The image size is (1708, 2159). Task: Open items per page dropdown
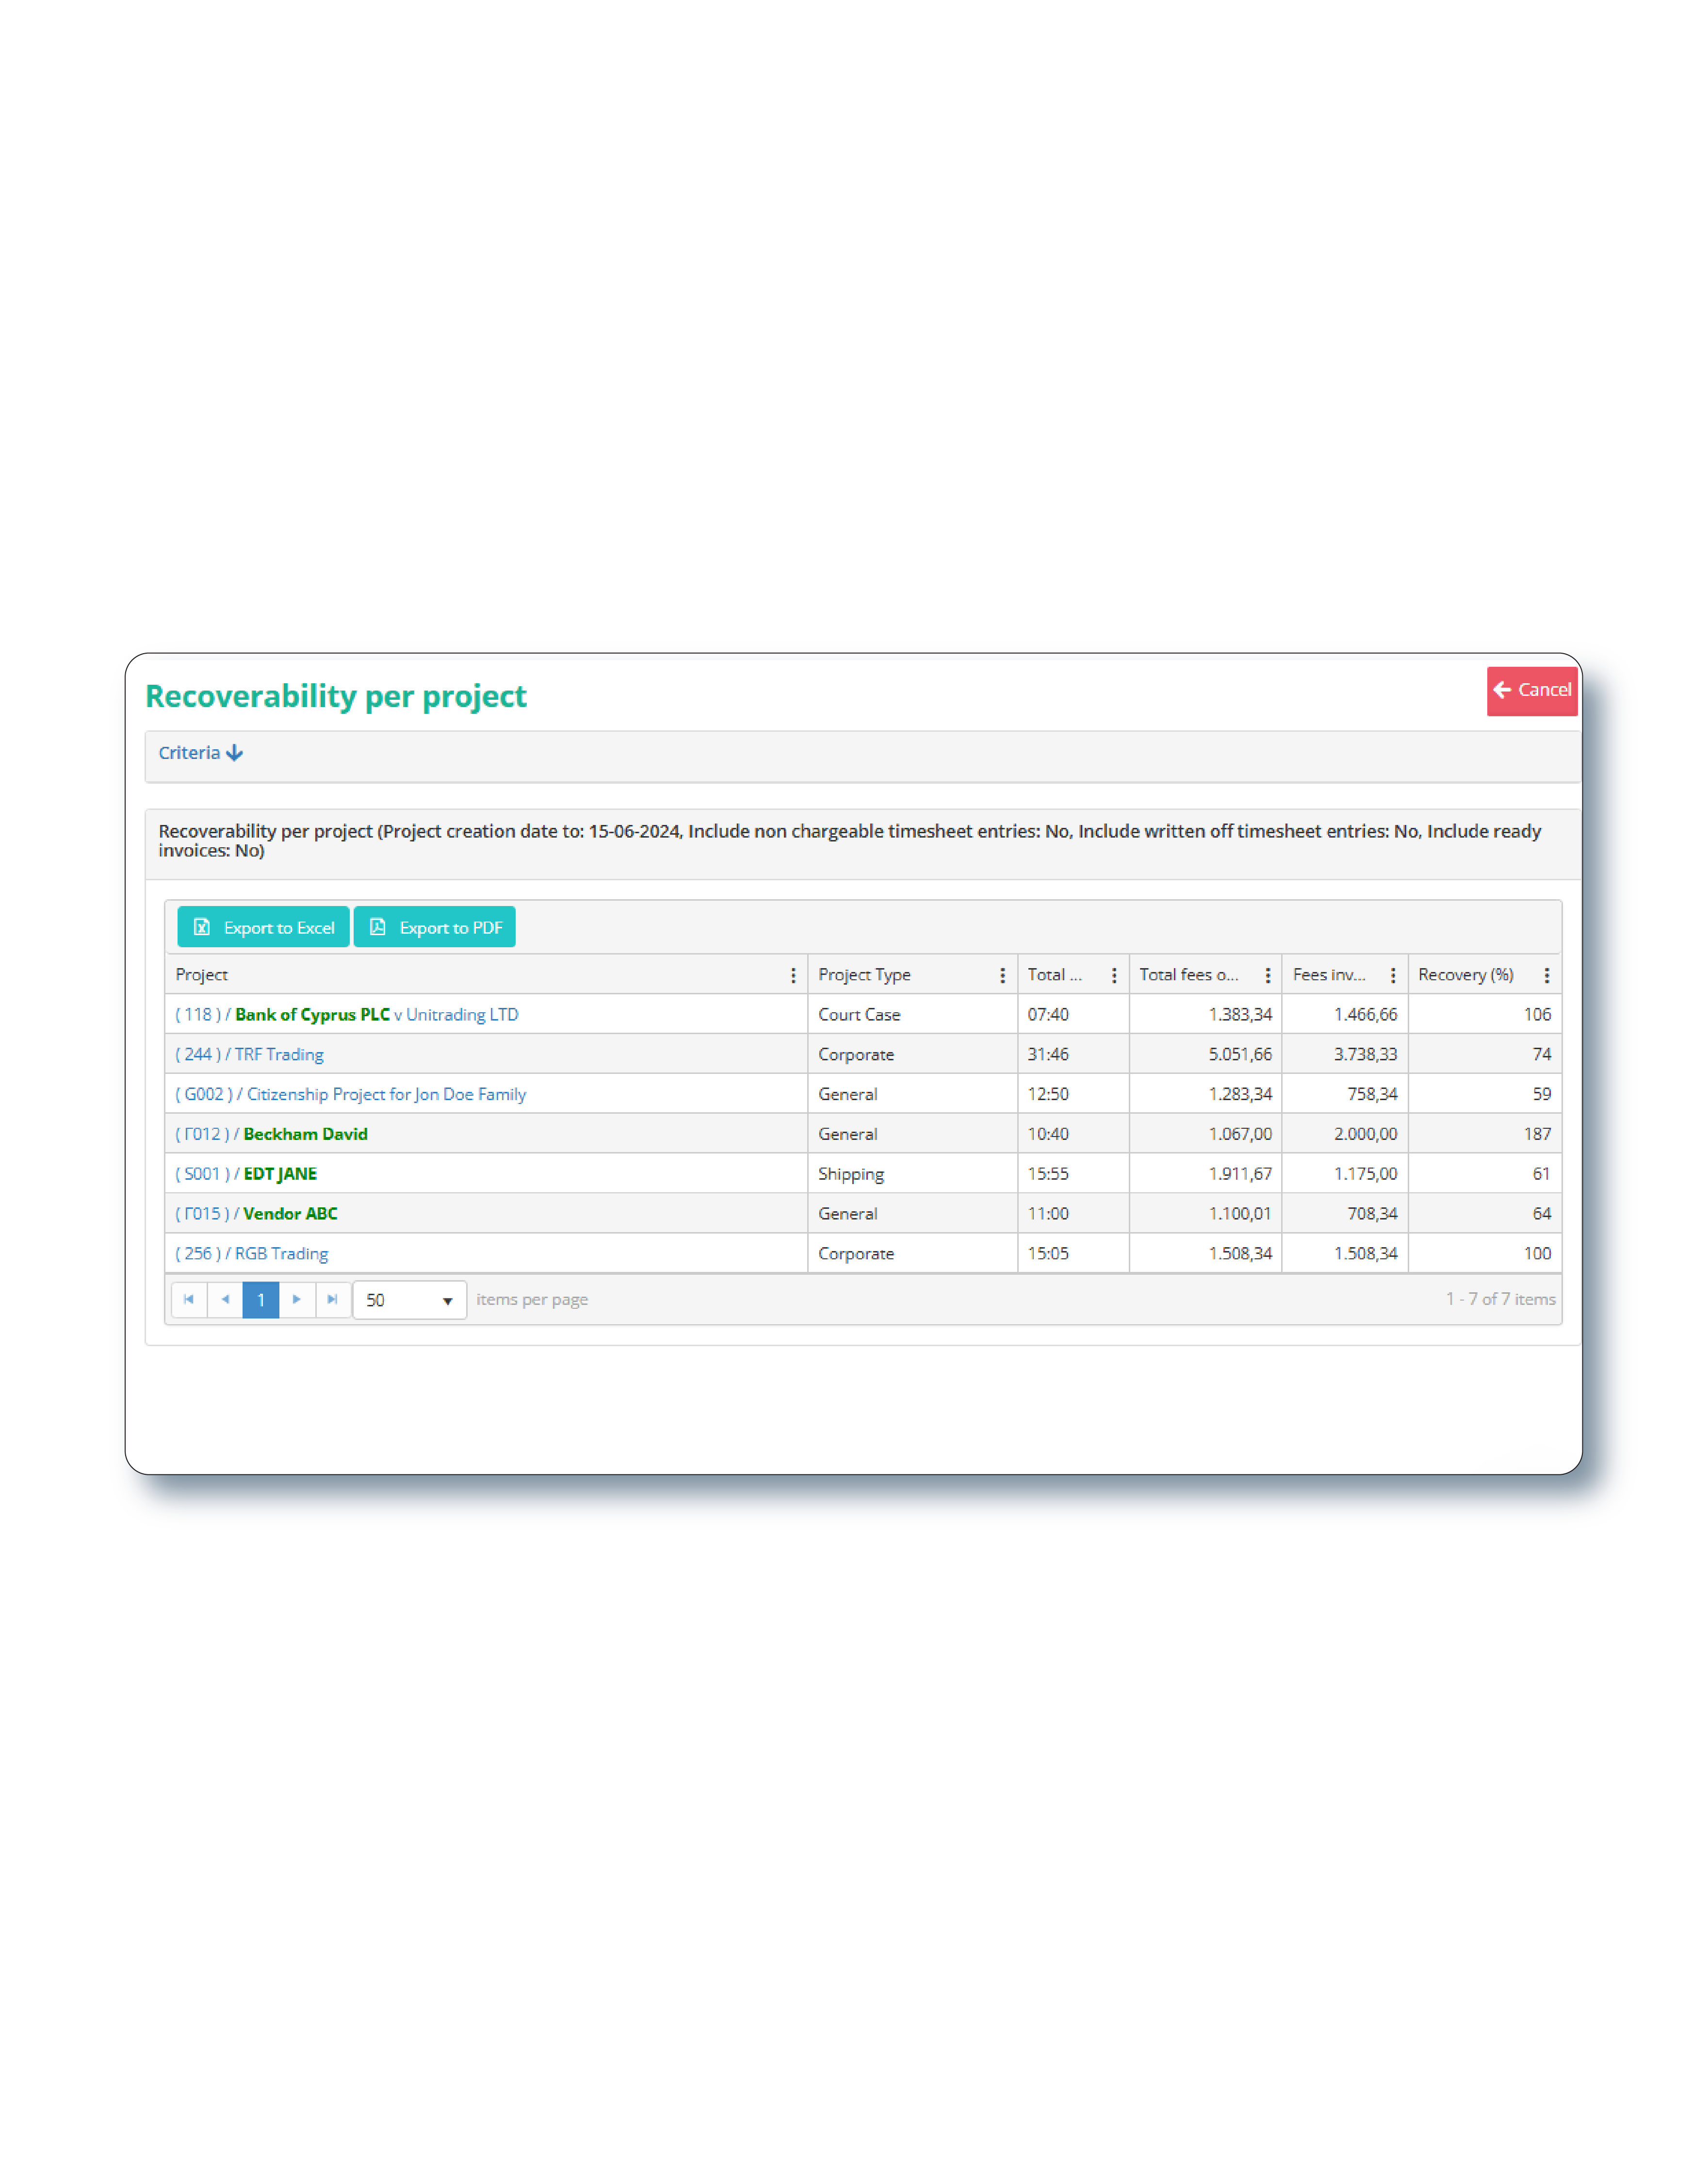point(410,1301)
